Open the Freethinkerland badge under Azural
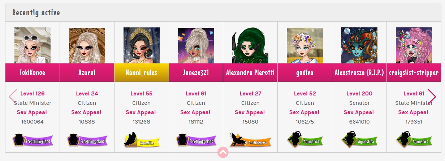 tap(87, 140)
